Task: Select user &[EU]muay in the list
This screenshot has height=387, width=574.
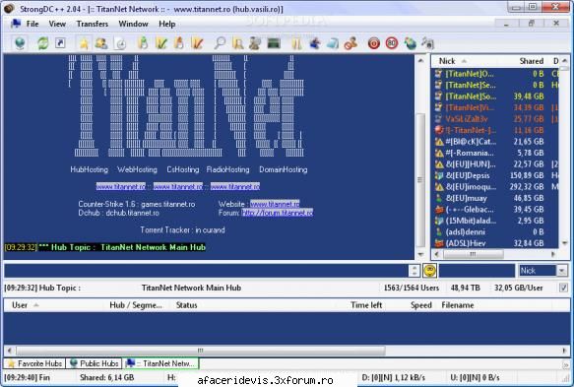Action: (495, 198)
